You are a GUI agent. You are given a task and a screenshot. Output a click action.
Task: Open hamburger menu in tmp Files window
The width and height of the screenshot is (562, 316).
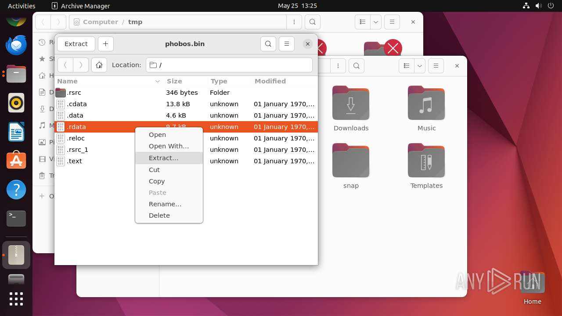coord(392,22)
